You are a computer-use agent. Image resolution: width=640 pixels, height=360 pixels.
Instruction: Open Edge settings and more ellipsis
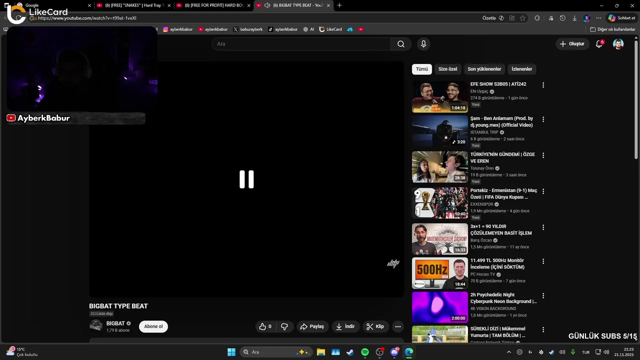click(x=598, y=18)
